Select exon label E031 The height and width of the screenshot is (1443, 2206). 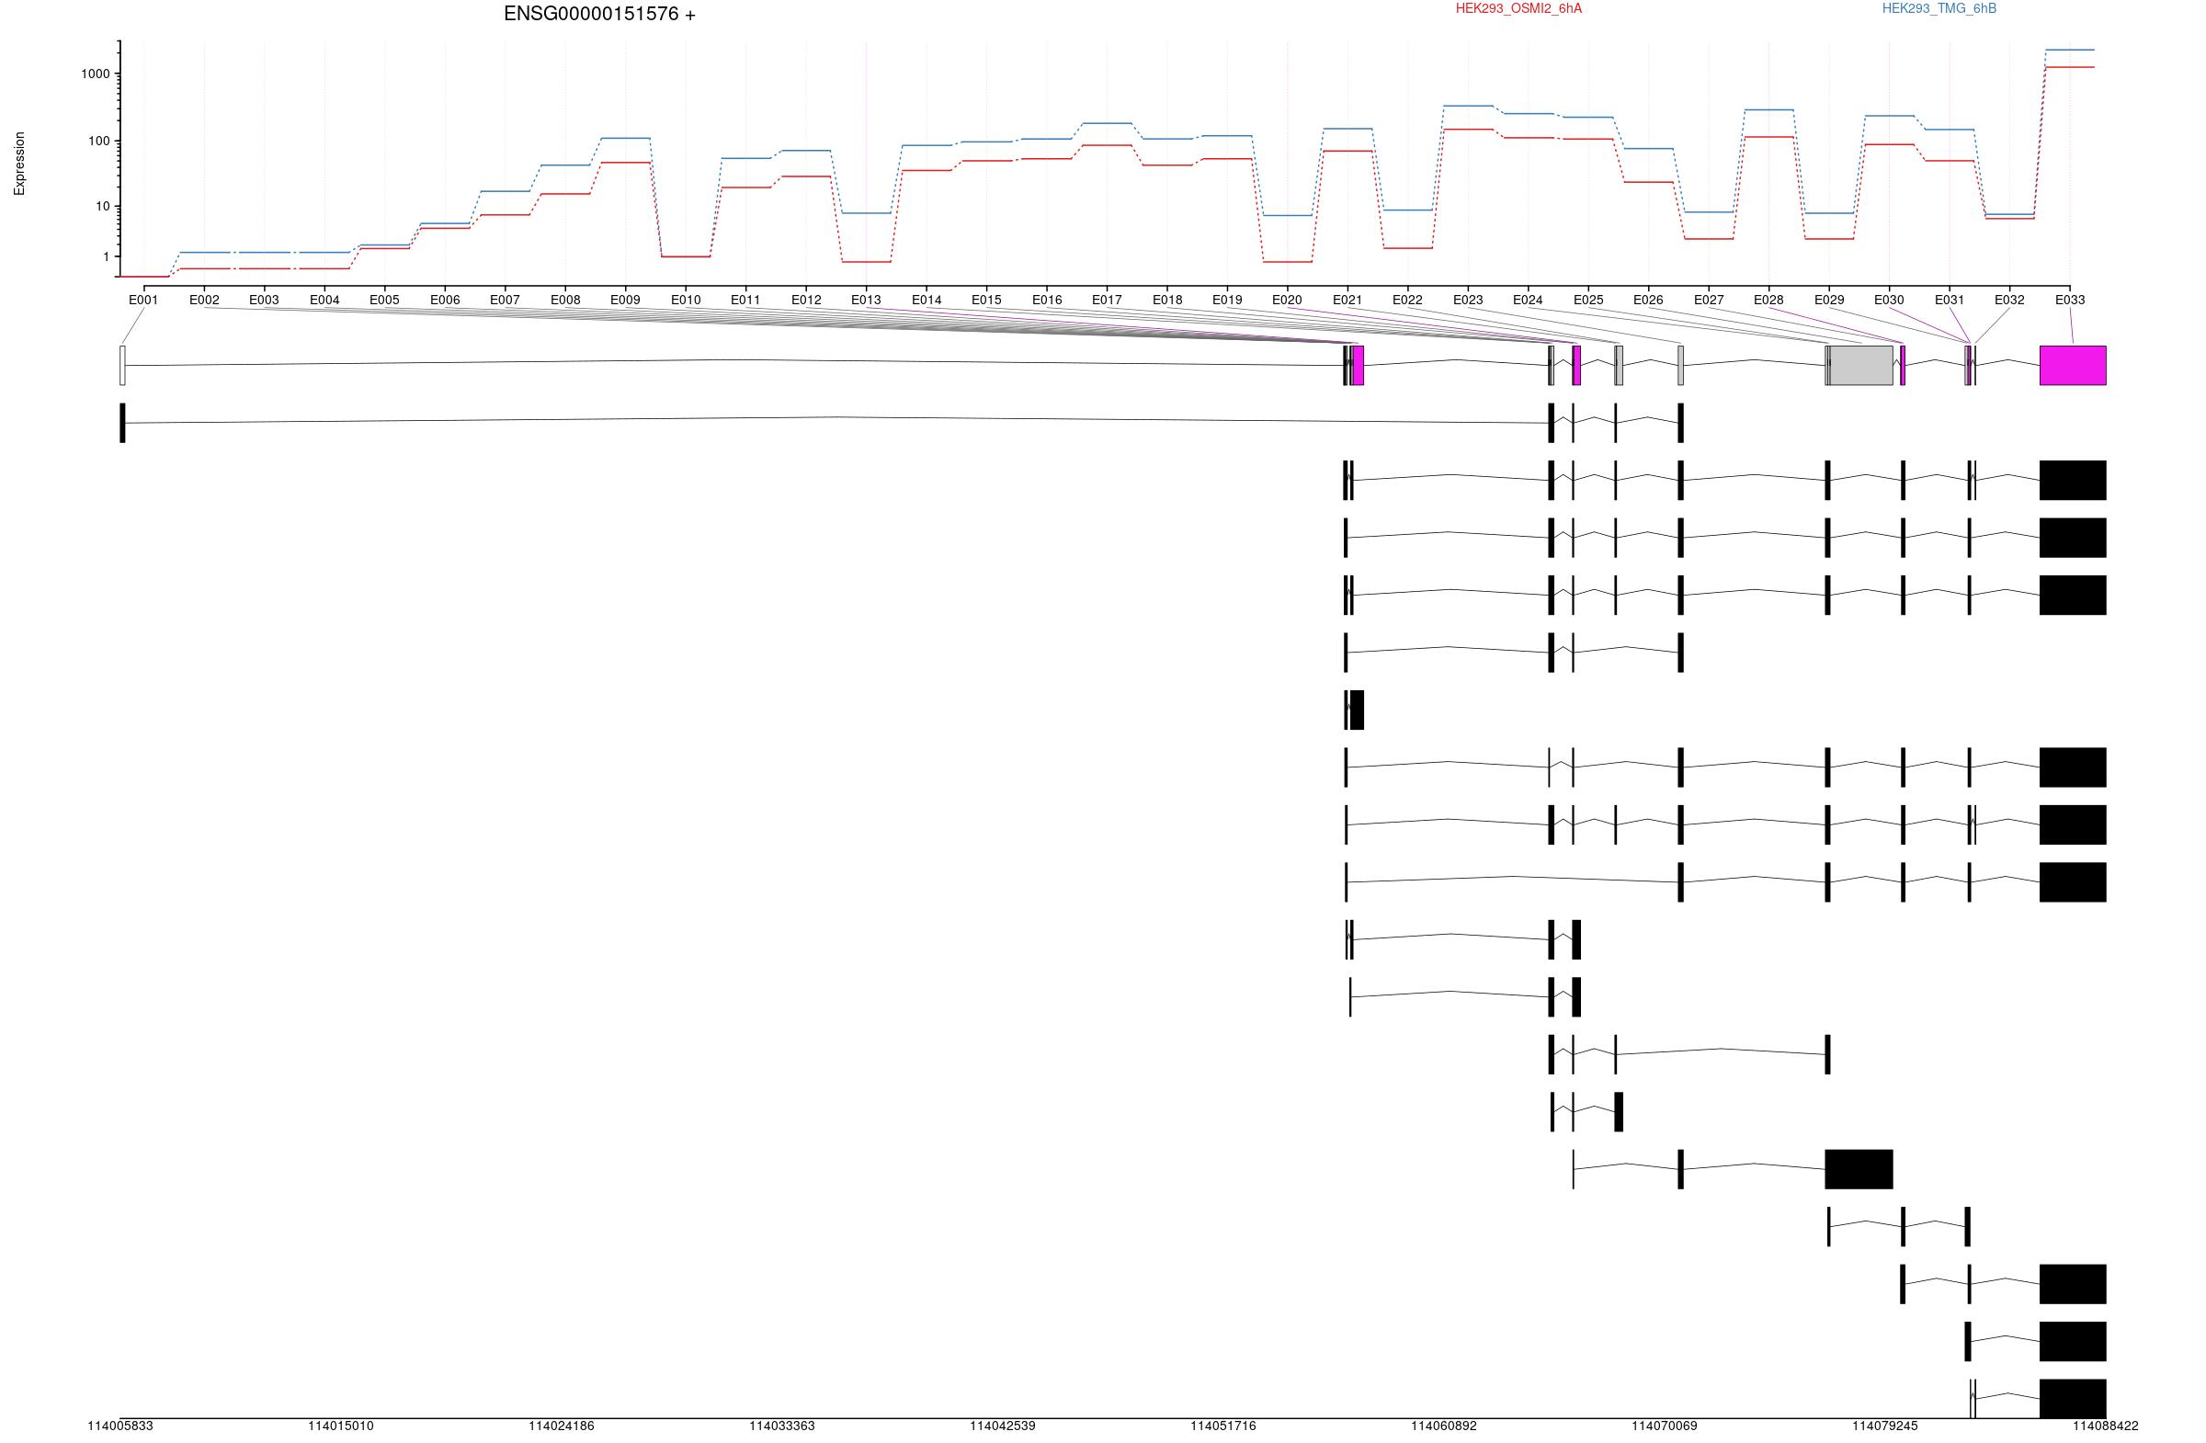(1950, 300)
